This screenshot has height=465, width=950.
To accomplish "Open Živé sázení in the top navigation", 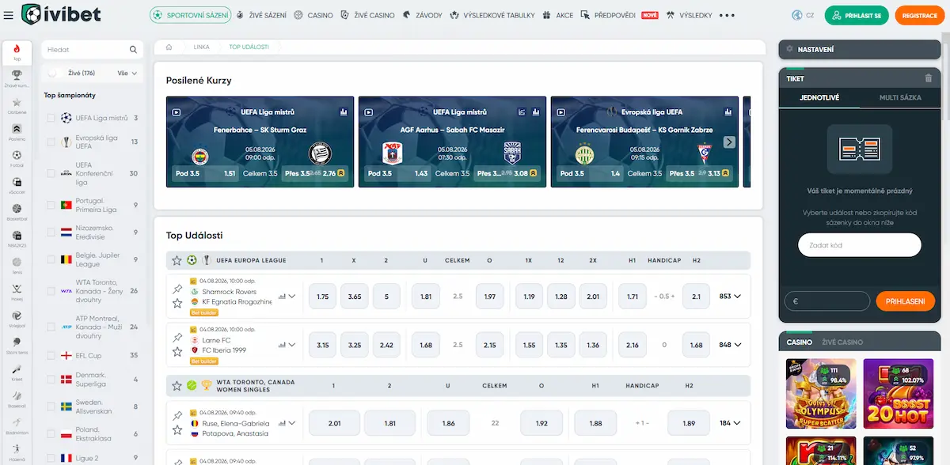I will [263, 15].
